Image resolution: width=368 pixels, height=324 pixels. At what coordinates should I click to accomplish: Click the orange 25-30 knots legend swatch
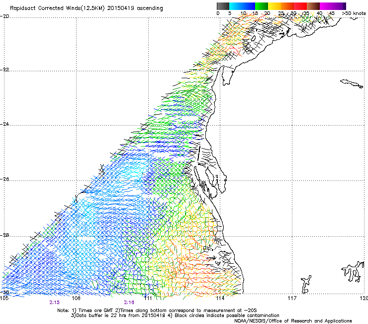287,6
